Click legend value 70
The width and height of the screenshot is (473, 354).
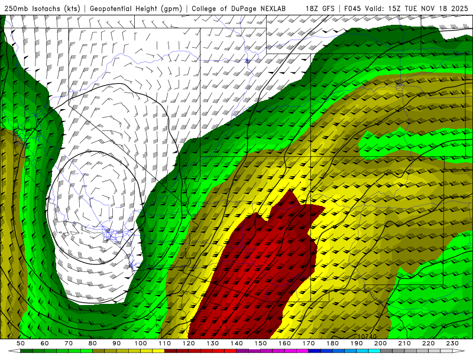pyautogui.click(x=69, y=343)
